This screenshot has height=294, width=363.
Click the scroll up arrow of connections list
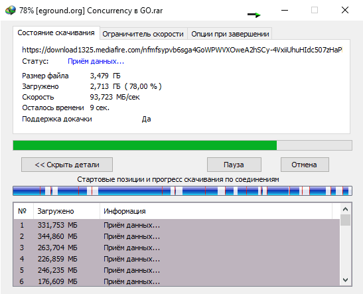pos(345,209)
